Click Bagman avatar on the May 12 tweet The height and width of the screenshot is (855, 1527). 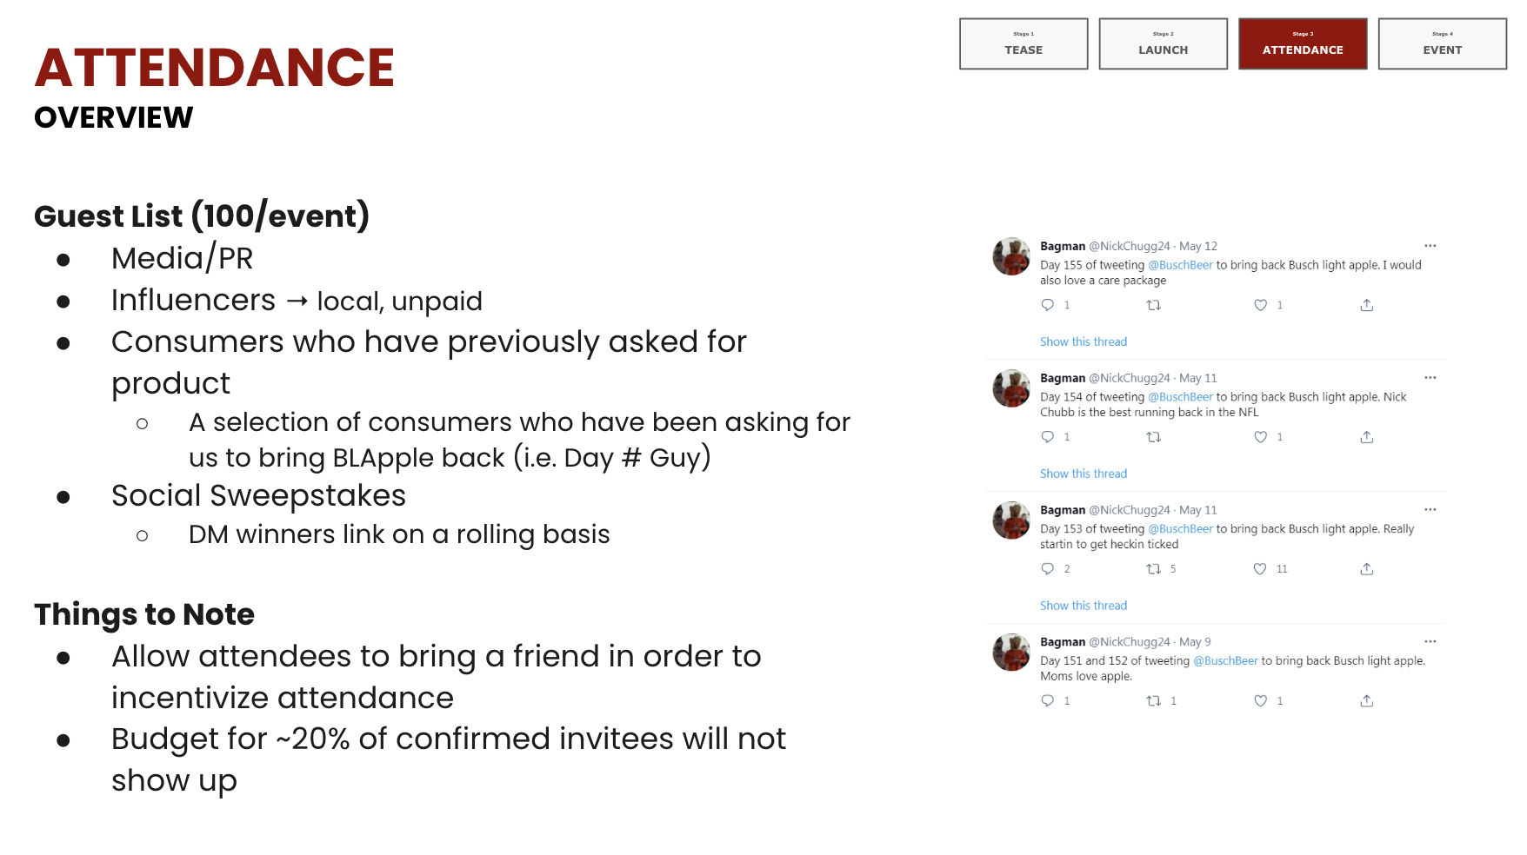tap(1011, 256)
